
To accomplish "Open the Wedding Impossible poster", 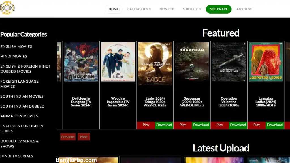I will click(x=118, y=62).
